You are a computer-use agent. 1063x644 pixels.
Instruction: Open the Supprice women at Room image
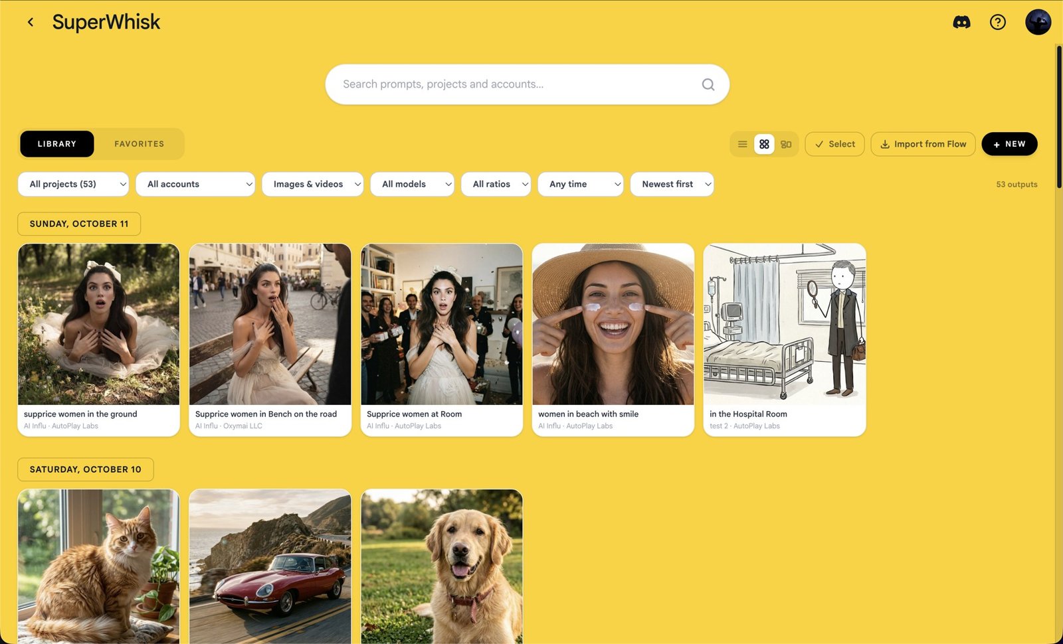[x=441, y=324]
